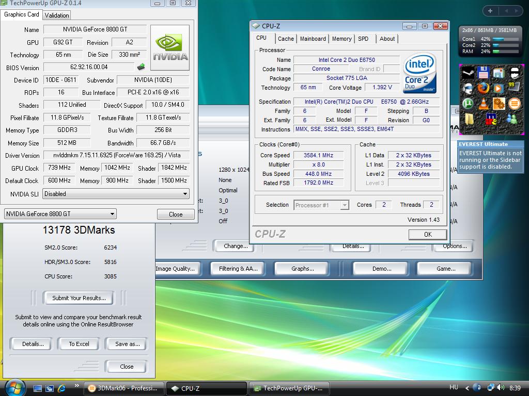The image size is (529, 396).
Task: Open VLC media player cone icon
Action: tap(483, 103)
